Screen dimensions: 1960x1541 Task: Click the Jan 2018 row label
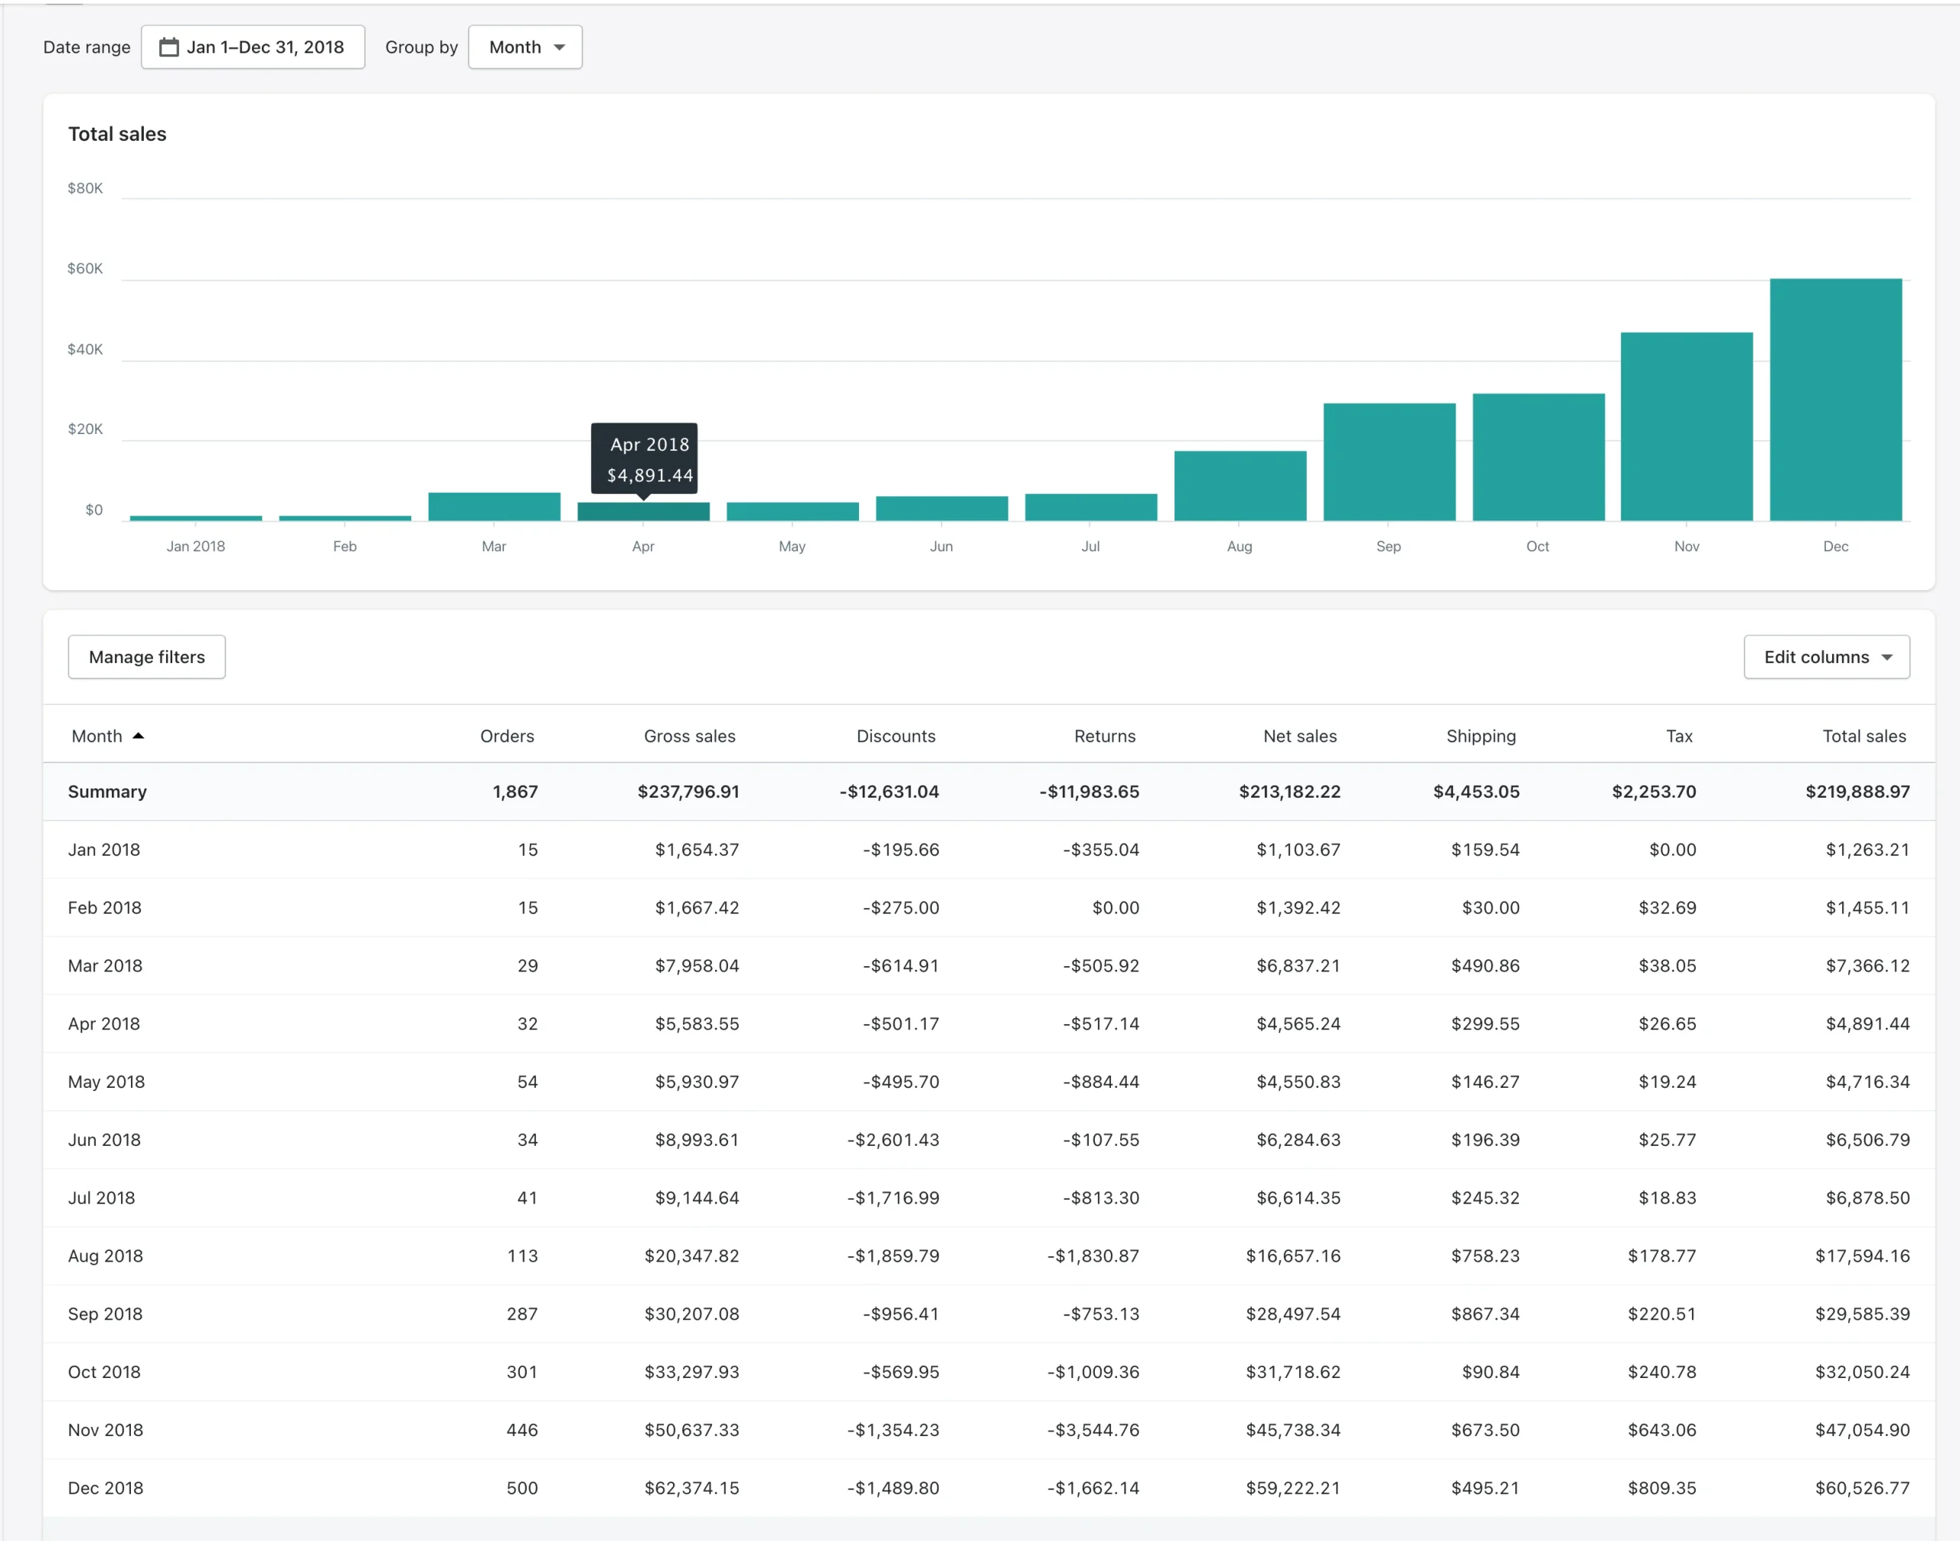(x=104, y=849)
